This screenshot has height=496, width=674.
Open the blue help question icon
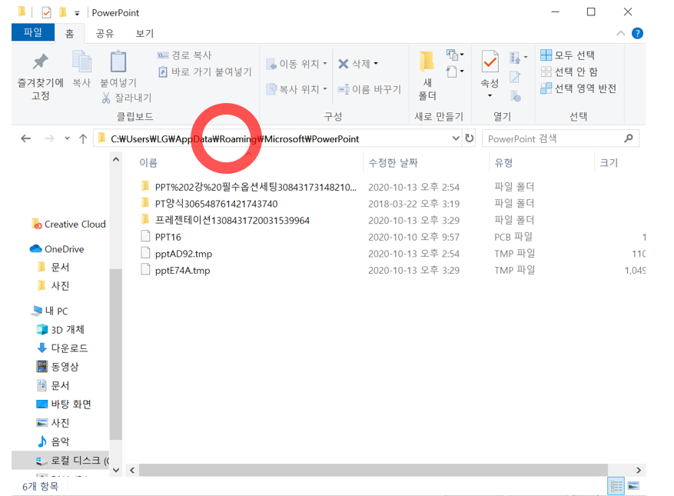tap(637, 33)
